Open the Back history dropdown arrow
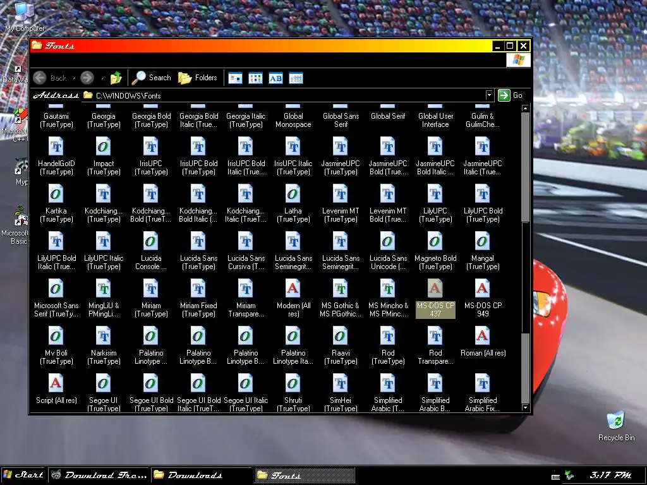The height and width of the screenshot is (485, 647). coord(74,78)
